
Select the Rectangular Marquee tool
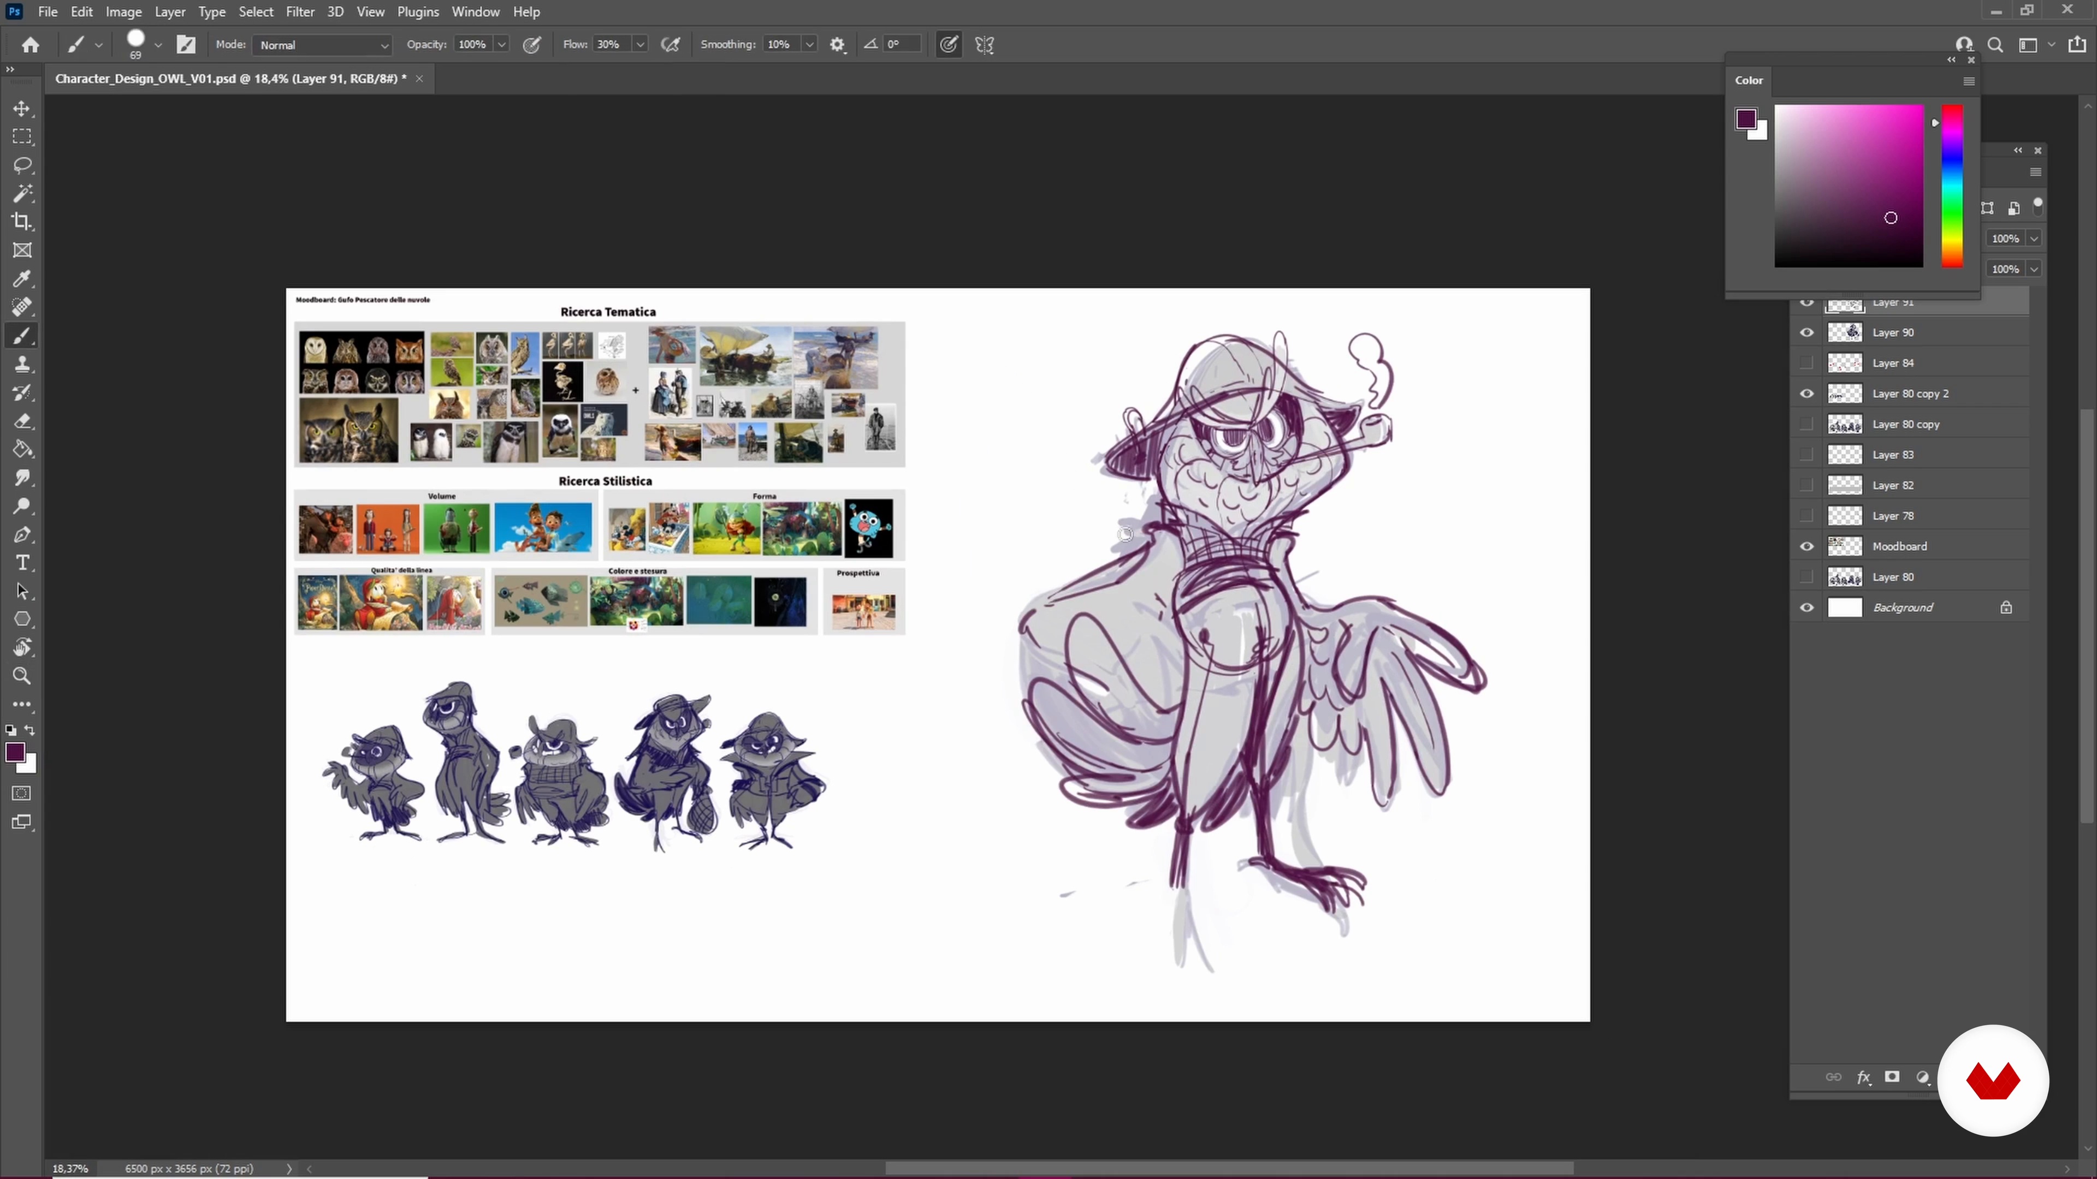[22, 136]
